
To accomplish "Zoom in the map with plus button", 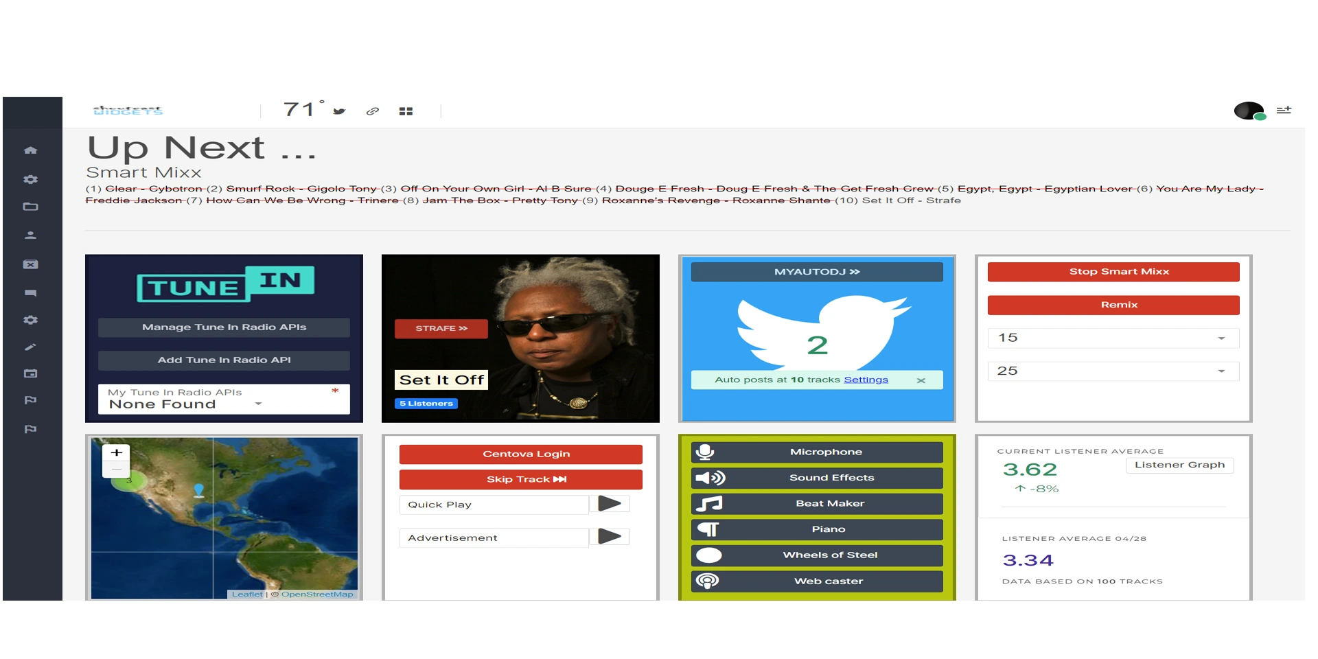I will pos(117,453).
